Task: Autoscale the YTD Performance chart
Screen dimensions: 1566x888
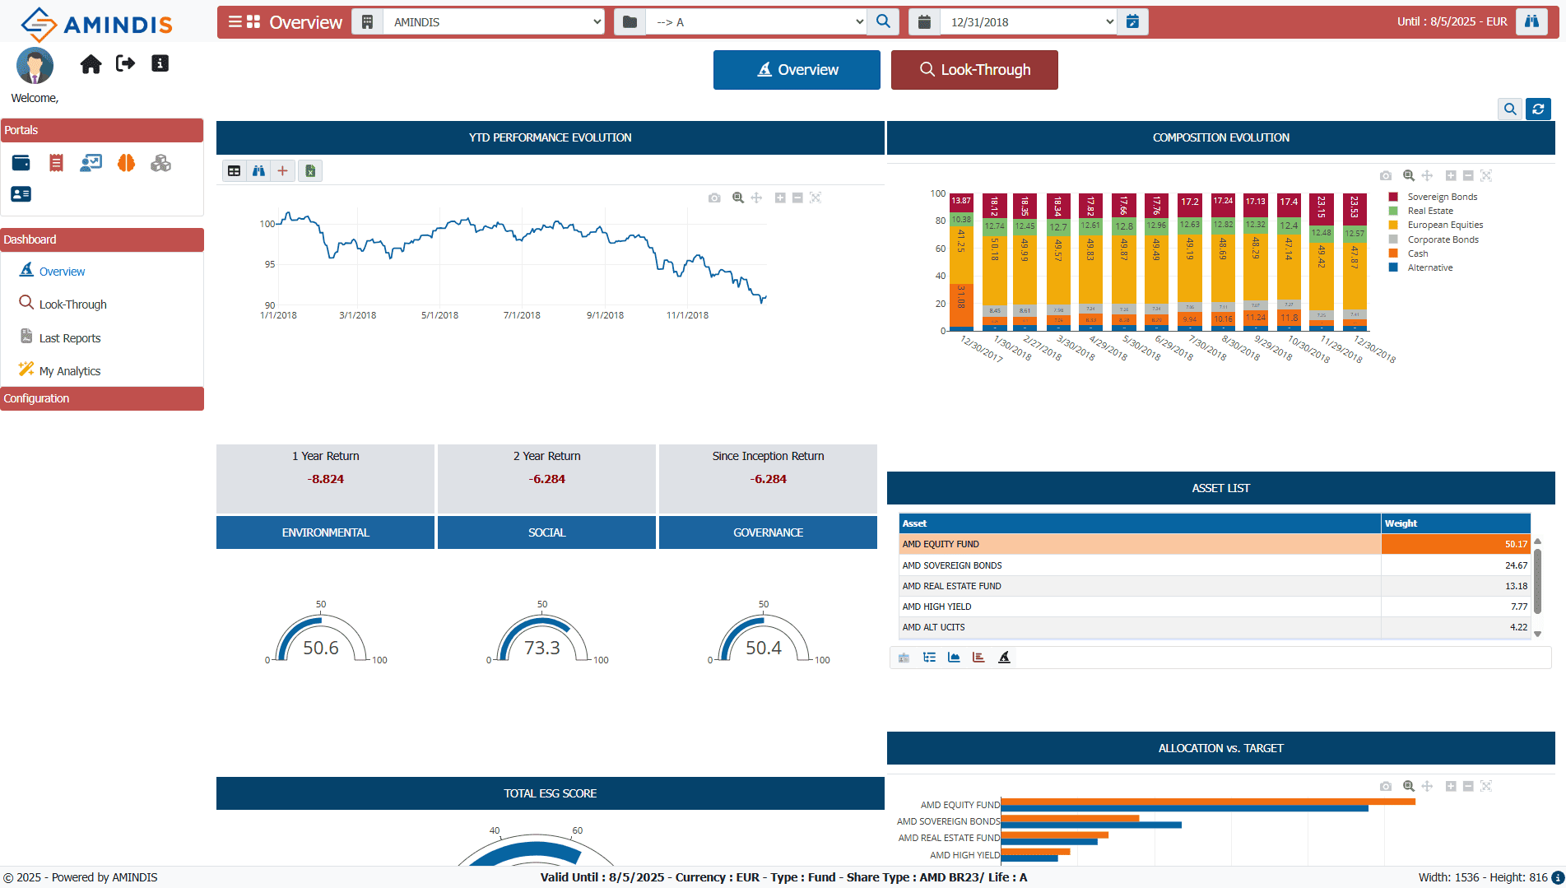Action: point(816,198)
